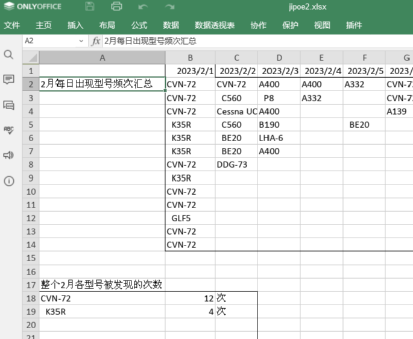The width and height of the screenshot is (413, 339).
Task: Select the DDG-73 cell
Action: 236,165
